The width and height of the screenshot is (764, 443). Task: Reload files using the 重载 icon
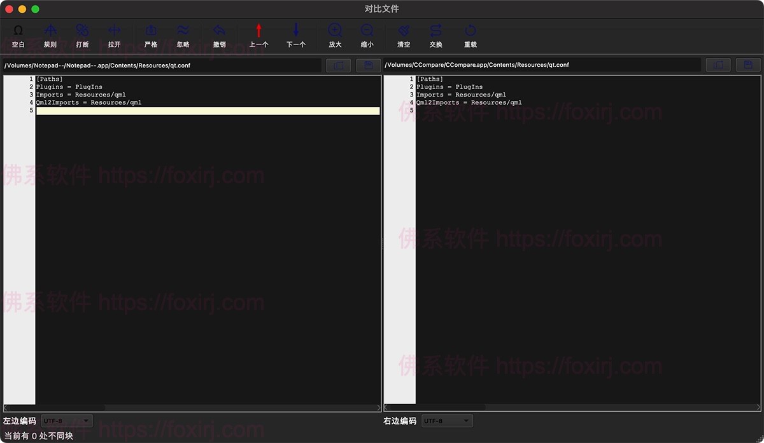coord(470,32)
